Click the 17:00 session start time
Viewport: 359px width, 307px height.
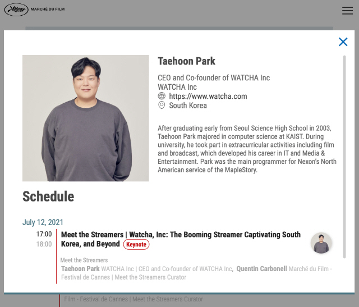point(44,234)
